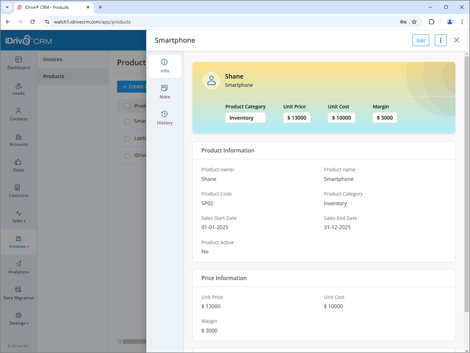The height and width of the screenshot is (353, 470).
Task: Click inside the Unit Price field
Action: click(297, 117)
